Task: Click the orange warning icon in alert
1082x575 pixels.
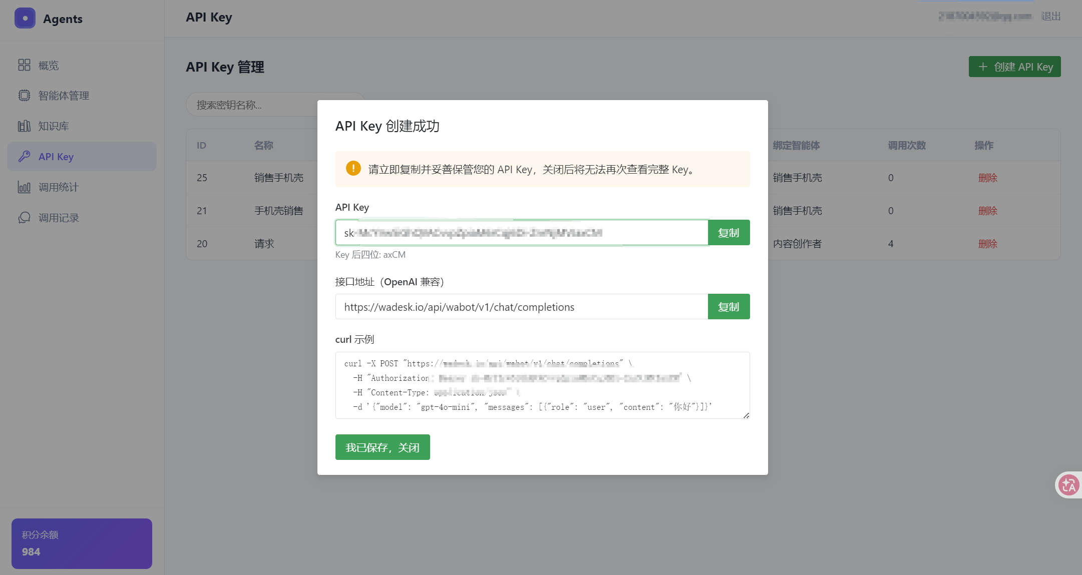Action: 353,169
